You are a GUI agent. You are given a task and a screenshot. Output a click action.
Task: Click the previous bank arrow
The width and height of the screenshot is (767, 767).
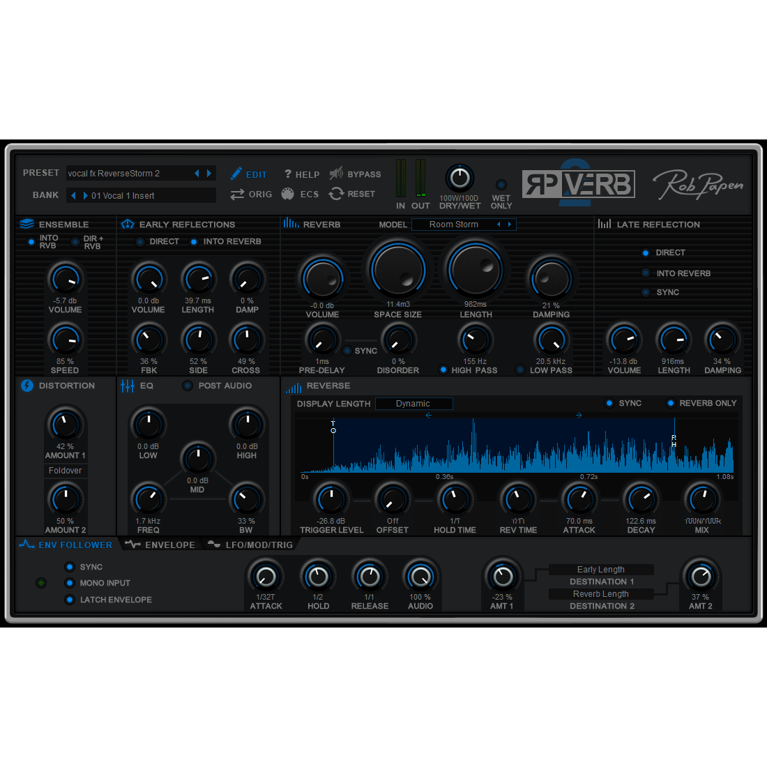pos(73,195)
